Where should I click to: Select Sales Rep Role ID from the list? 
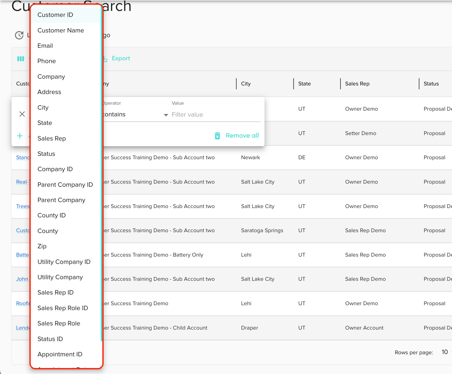pos(67,308)
